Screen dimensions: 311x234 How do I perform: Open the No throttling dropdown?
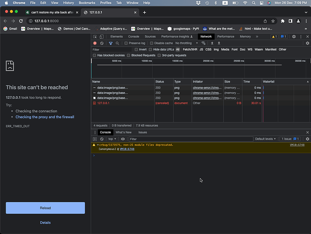click(x=185, y=43)
